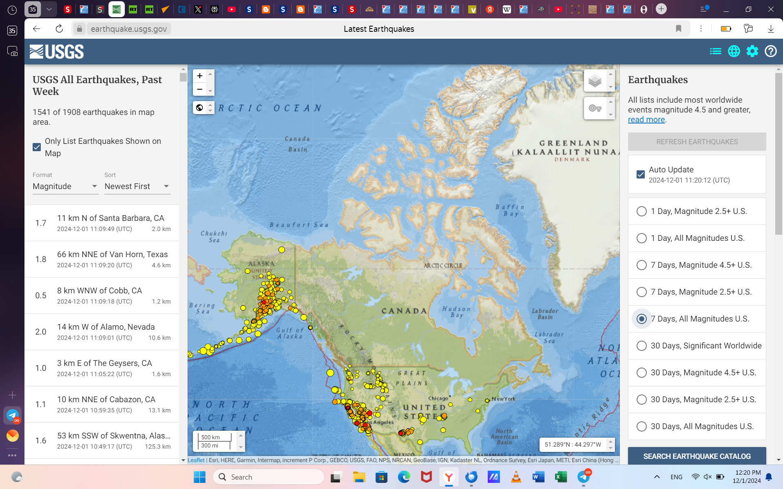Toggle the Auto Update checkbox

tap(641, 174)
